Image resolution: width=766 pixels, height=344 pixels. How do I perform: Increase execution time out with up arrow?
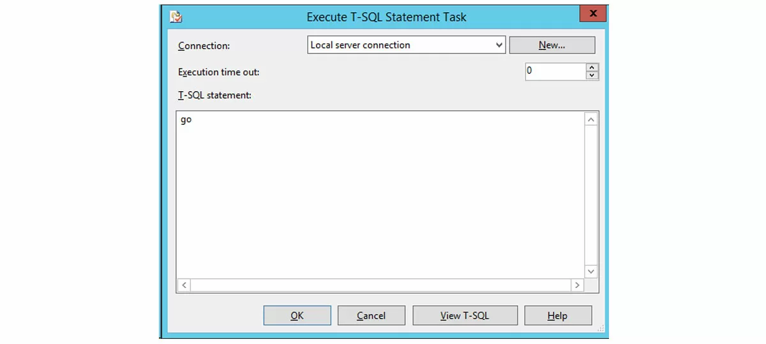[x=592, y=67]
